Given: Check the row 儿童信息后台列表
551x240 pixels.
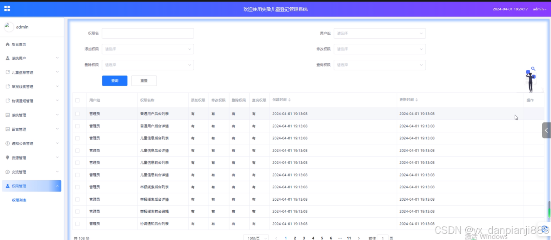Looking at the screenshot, I should [x=78, y=138].
